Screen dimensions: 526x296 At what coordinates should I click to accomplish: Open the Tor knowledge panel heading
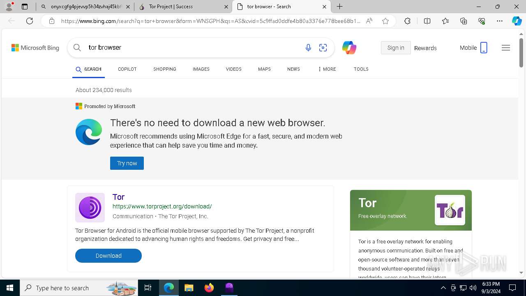[367, 203]
